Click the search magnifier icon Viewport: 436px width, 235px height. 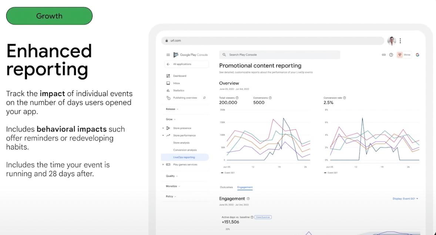point(224,55)
